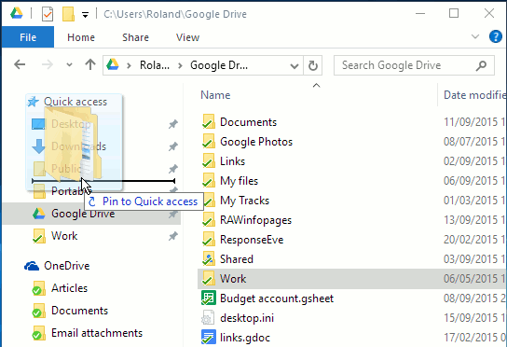The height and width of the screenshot is (347, 507).
Task: Select the RAWinfopages folder
Action: tap(255, 220)
